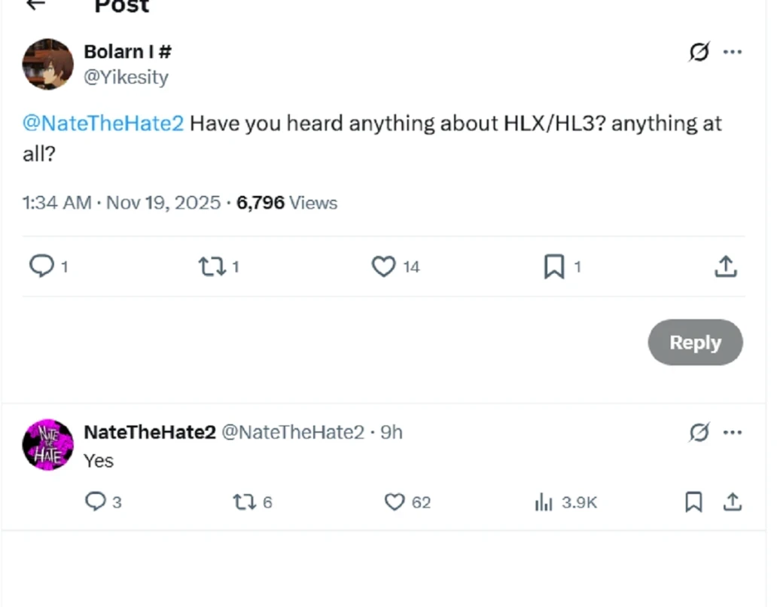
Task: Bookmark the main post by Bolarn
Action: point(554,266)
